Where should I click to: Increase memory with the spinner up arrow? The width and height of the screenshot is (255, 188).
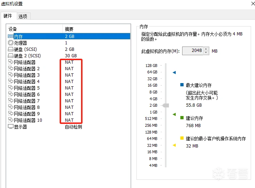(206, 49)
